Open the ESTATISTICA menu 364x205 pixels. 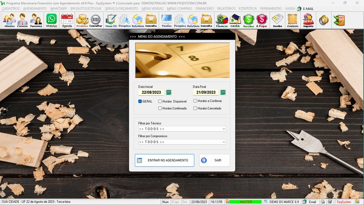248,9
